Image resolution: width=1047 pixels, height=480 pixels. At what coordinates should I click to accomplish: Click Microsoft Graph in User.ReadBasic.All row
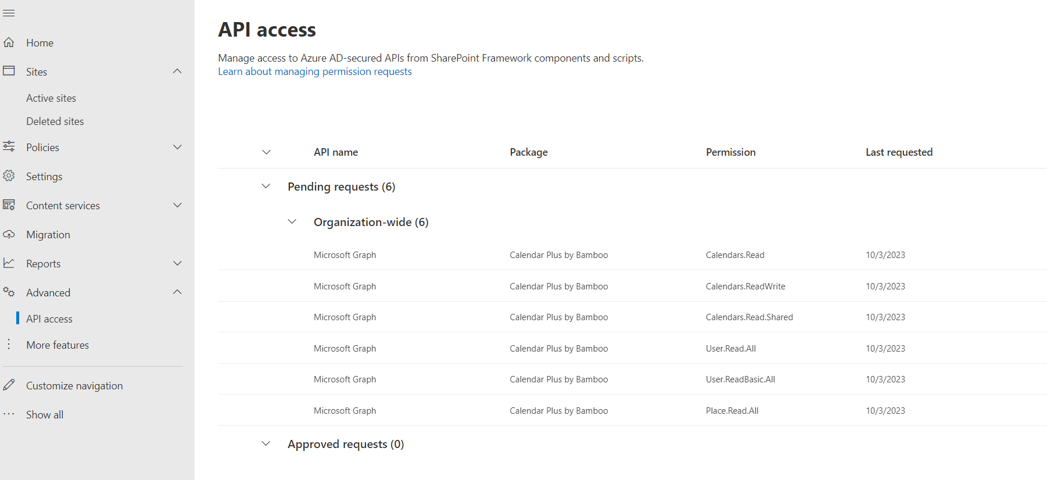click(x=345, y=379)
